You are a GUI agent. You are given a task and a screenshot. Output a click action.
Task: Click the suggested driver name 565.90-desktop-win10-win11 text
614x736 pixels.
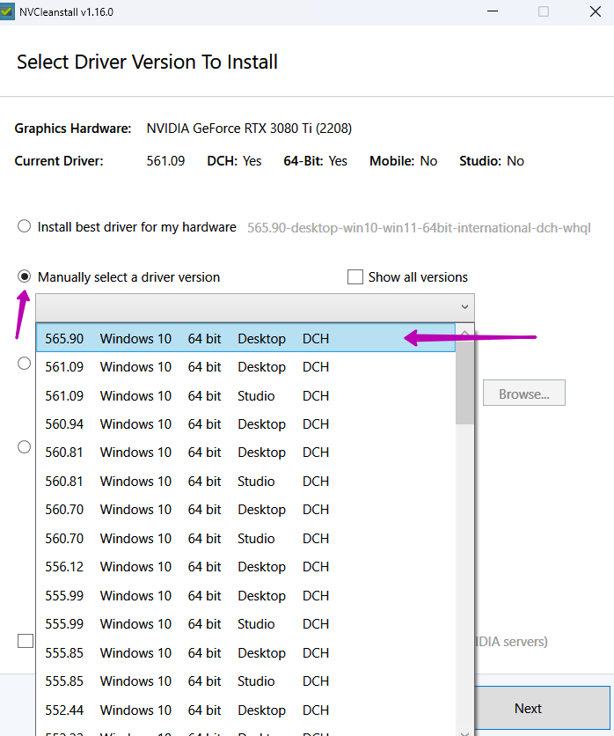click(419, 228)
